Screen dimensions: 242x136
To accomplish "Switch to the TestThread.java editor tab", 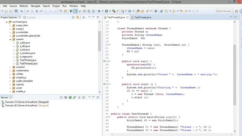I will (x=141, y=17).
